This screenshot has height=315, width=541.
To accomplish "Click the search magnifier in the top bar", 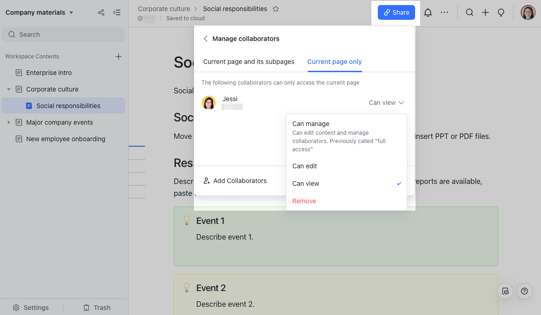I will pyautogui.click(x=469, y=12).
